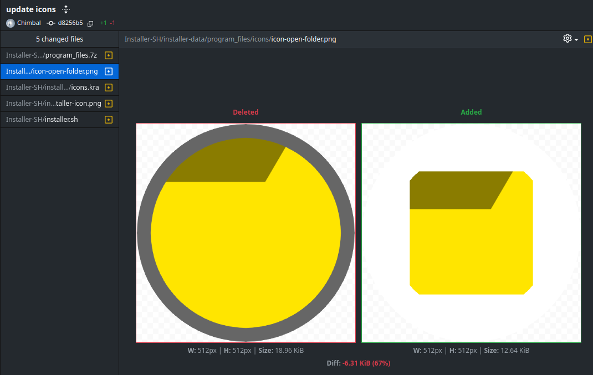This screenshot has height=375, width=593.
Task: Click the commit node icon beside d8256b5
Action: click(x=50, y=23)
